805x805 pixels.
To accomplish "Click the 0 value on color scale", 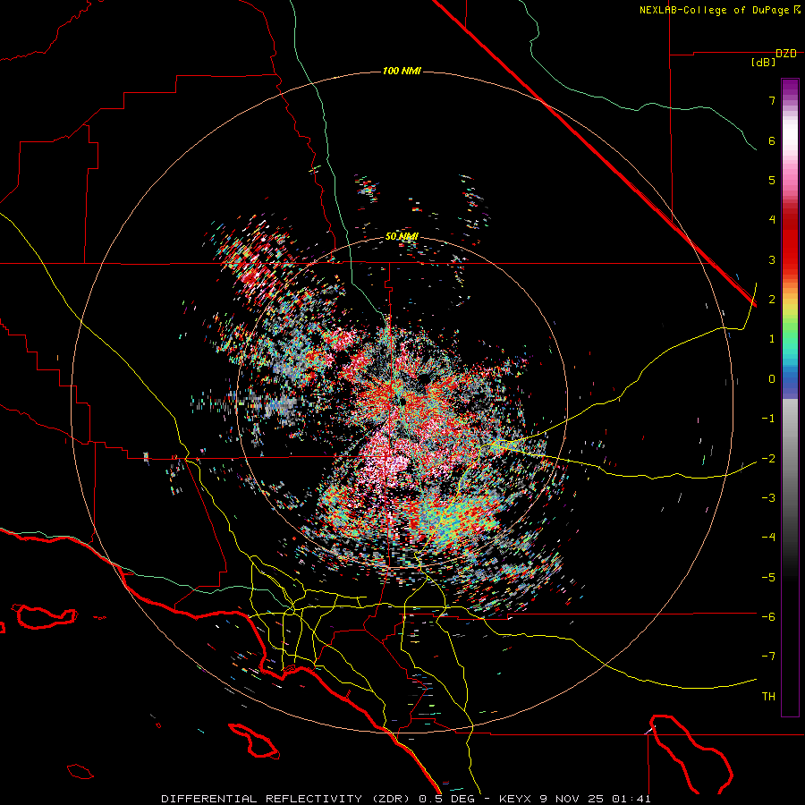I will coord(772,379).
